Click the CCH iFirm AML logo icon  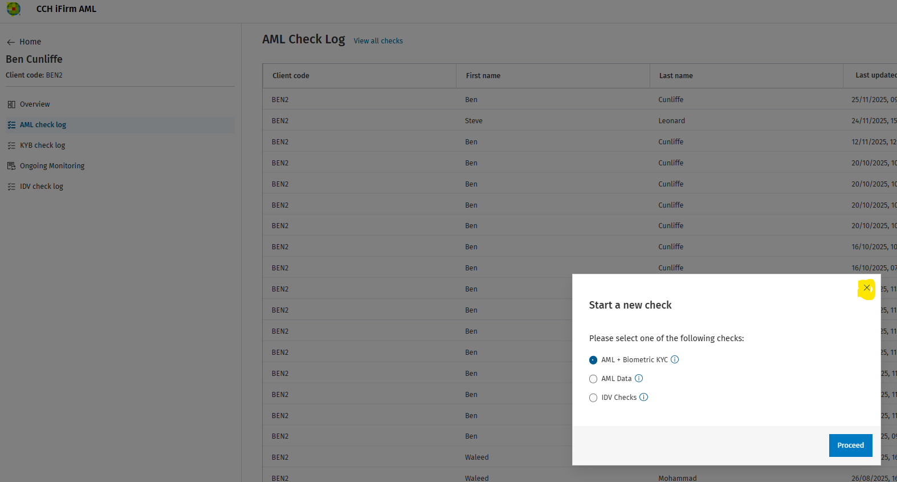(x=14, y=9)
